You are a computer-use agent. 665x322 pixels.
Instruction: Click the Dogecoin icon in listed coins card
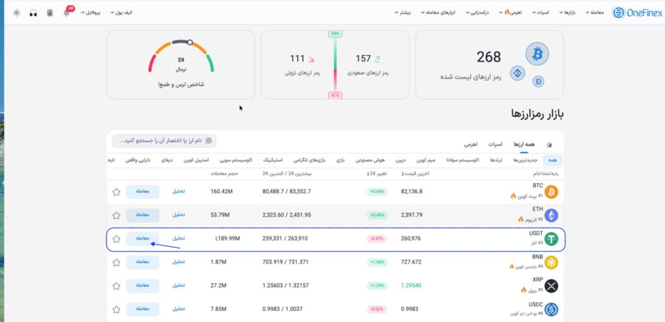click(538, 81)
